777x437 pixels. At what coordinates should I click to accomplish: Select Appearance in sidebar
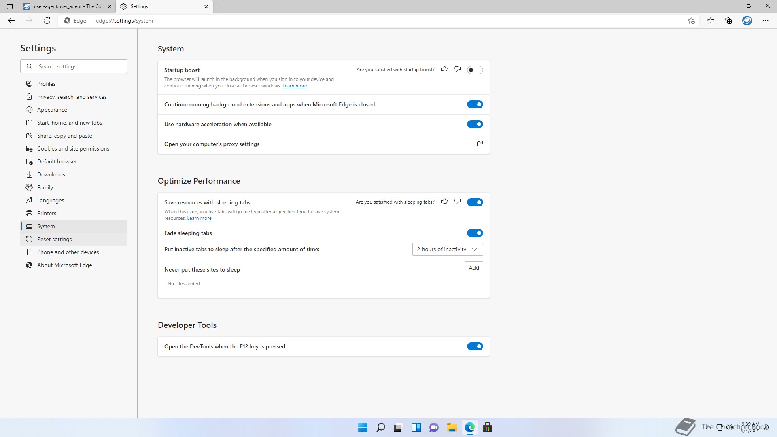[74, 110]
